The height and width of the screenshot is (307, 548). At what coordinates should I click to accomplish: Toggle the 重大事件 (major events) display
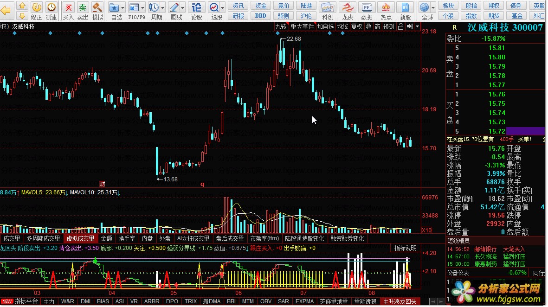303,26
